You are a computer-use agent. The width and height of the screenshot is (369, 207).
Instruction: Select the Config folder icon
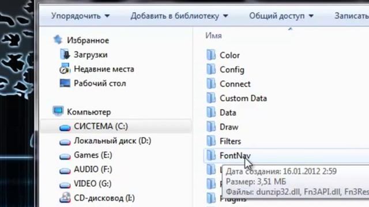211,69
